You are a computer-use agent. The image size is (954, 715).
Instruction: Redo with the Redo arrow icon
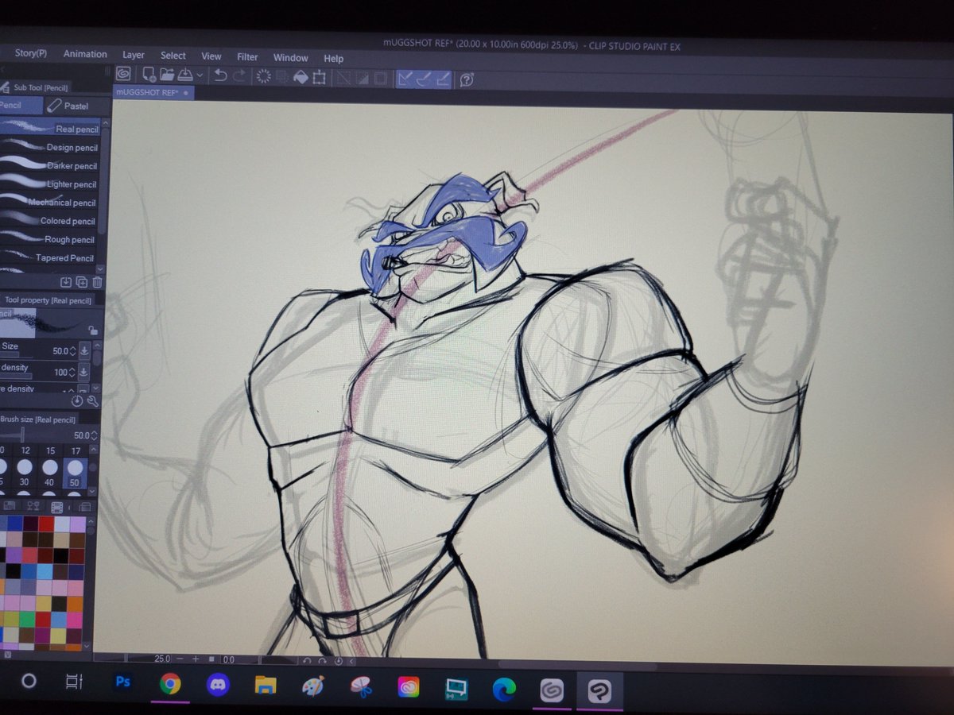(238, 76)
